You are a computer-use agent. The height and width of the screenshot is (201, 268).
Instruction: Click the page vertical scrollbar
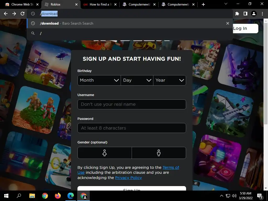[x=266, y=74]
